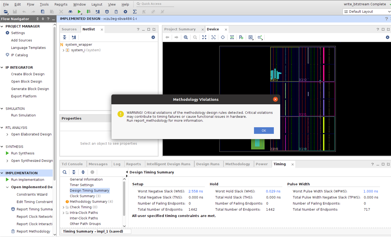Click the Report Timing clock icon in toolbar
Viewport: 391px width, 237px height.
click(x=107, y=12)
